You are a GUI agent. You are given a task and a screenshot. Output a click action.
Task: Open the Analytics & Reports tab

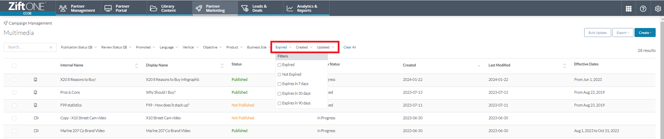[x=306, y=8]
